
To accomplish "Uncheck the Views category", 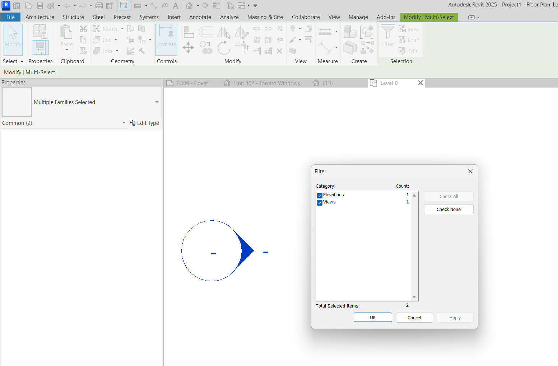I will pyautogui.click(x=319, y=202).
